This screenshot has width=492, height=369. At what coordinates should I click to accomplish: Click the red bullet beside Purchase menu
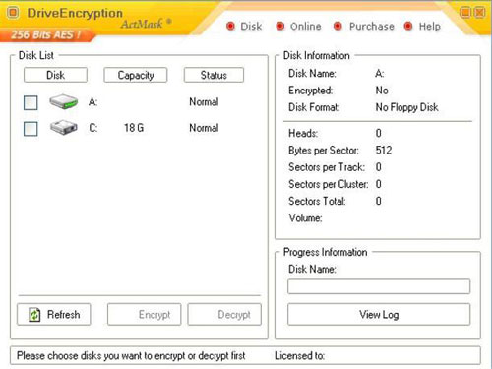(x=338, y=26)
